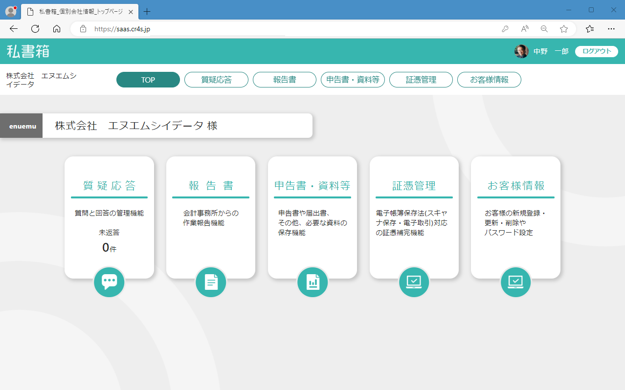Click the 質問と回答の管理機能 description
Viewport: 625px width, 390px height.
109,213
